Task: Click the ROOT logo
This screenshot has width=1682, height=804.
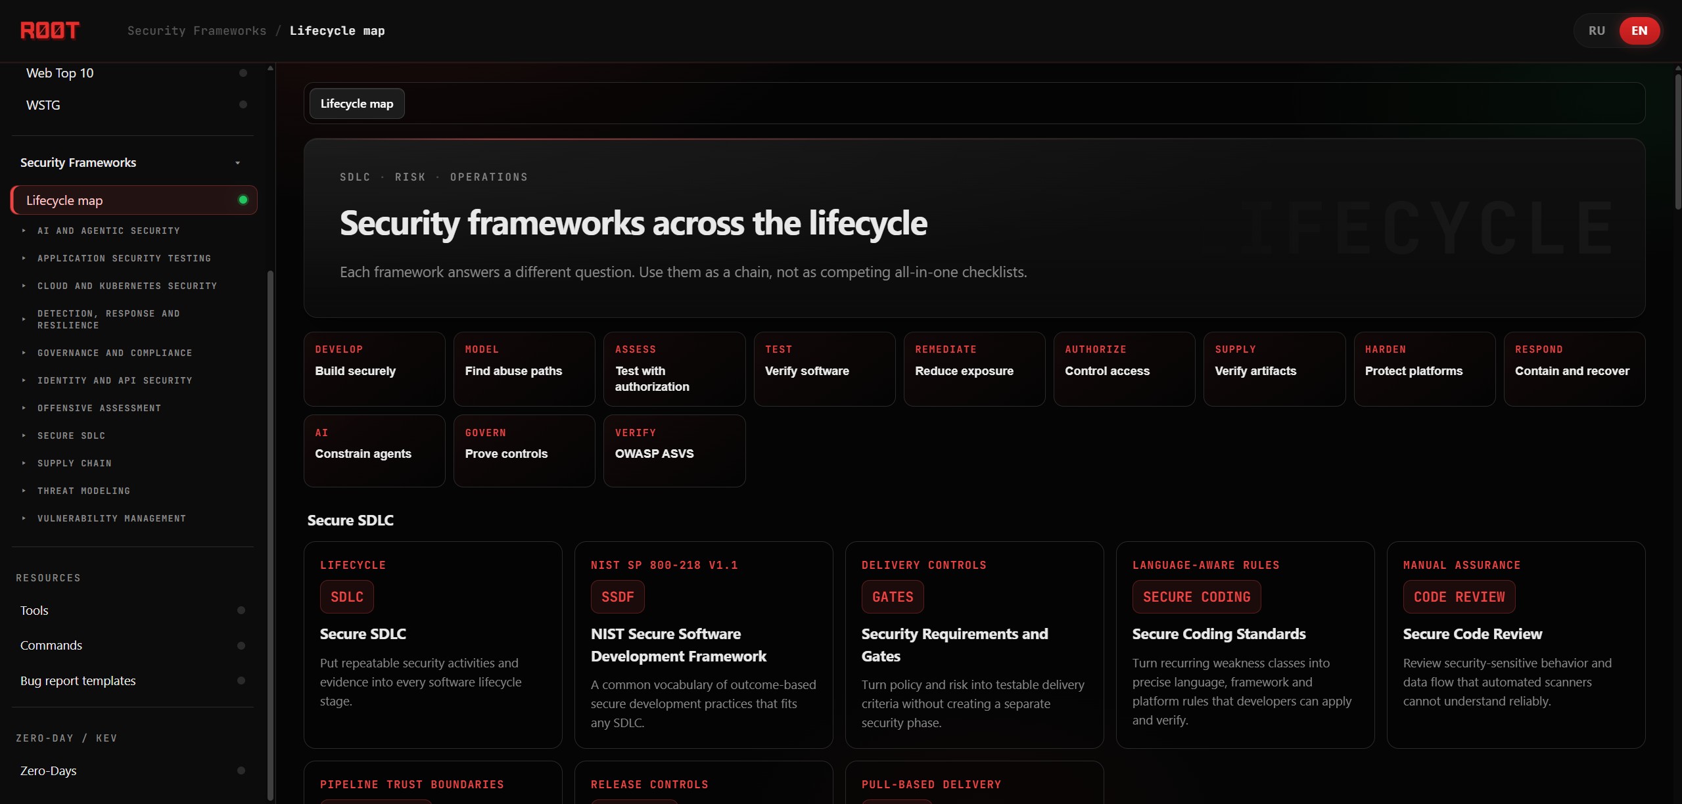Action: tap(50, 30)
